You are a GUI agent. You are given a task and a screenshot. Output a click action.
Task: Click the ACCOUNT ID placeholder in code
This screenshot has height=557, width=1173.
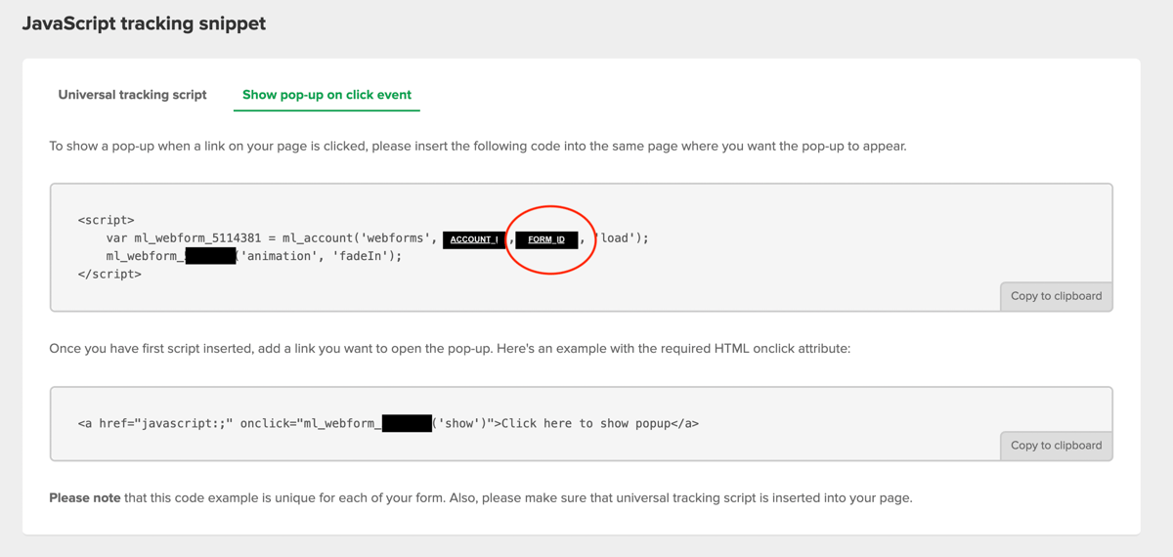click(x=474, y=239)
